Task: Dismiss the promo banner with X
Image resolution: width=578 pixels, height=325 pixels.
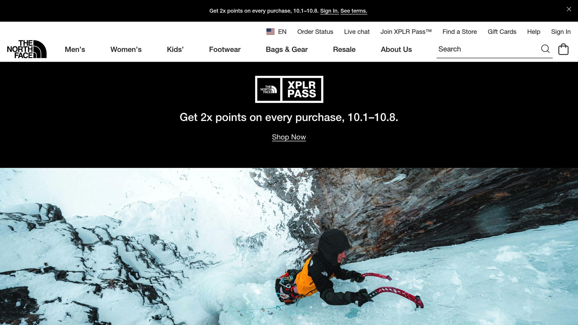Action: tap(569, 9)
